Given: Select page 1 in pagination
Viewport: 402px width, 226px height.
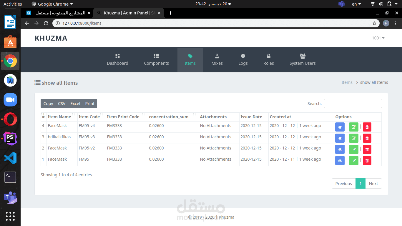Looking at the screenshot, I should [x=360, y=184].
